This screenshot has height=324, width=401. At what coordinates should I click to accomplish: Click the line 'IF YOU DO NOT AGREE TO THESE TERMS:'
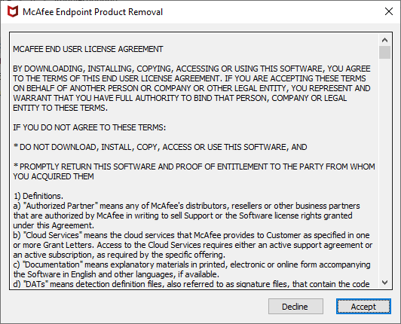pos(89,127)
